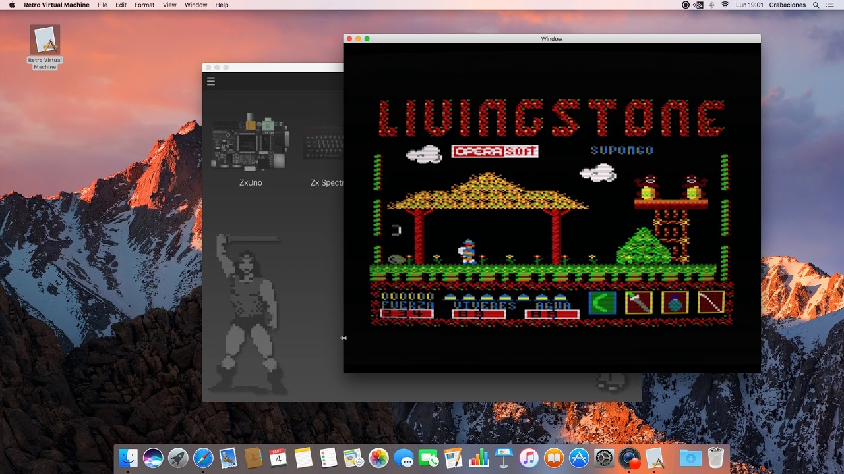Open Safari from the dock
This screenshot has width=844, height=474.
point(203,458)
